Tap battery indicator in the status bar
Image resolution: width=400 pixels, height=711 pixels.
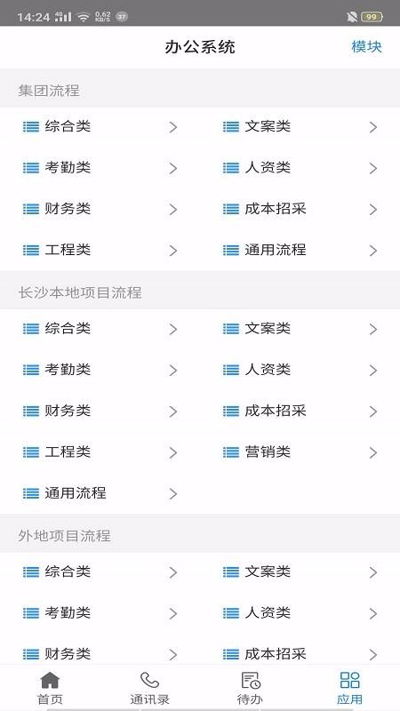coord(372,17)
